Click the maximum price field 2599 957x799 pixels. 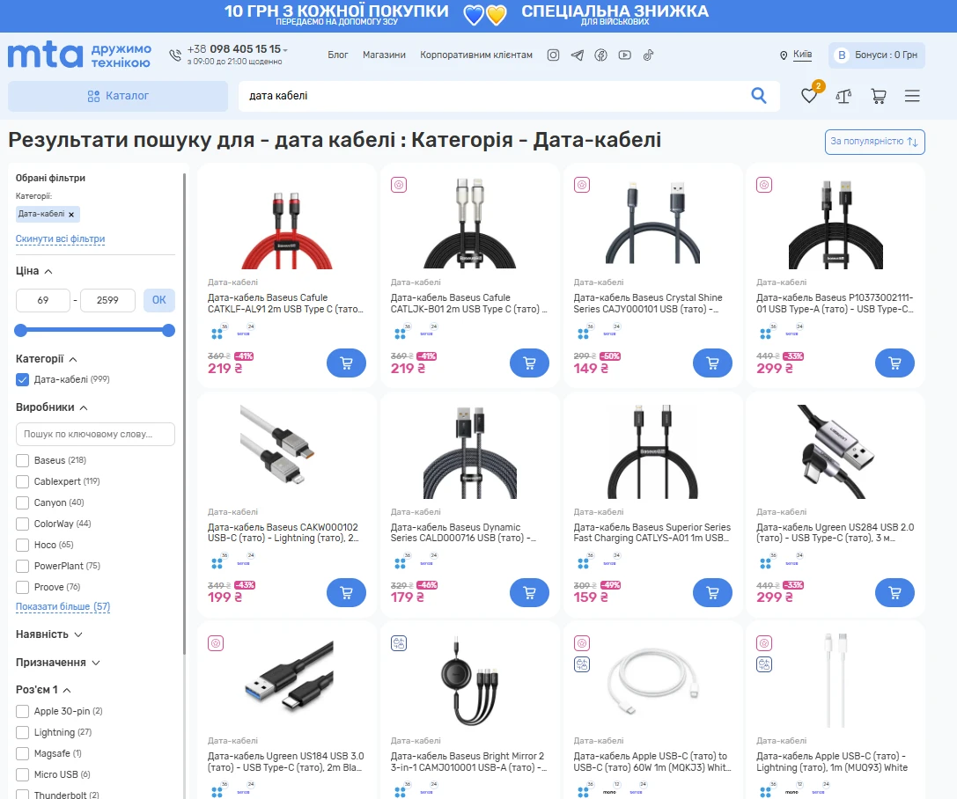click(x=107, y=300)
